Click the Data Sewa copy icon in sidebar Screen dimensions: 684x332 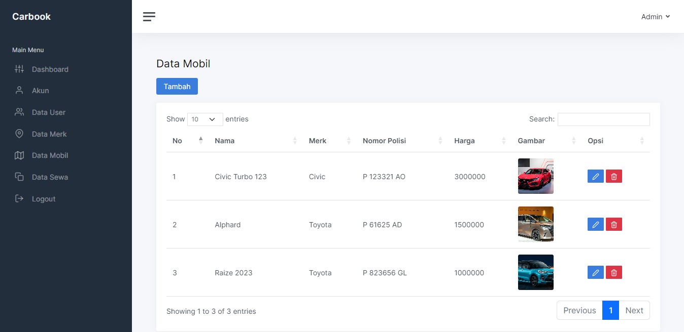19,177
